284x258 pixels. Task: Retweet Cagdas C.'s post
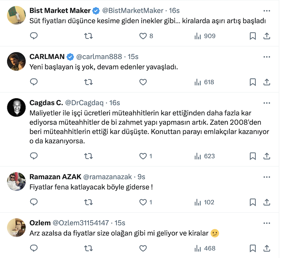[x=88, y=156]
